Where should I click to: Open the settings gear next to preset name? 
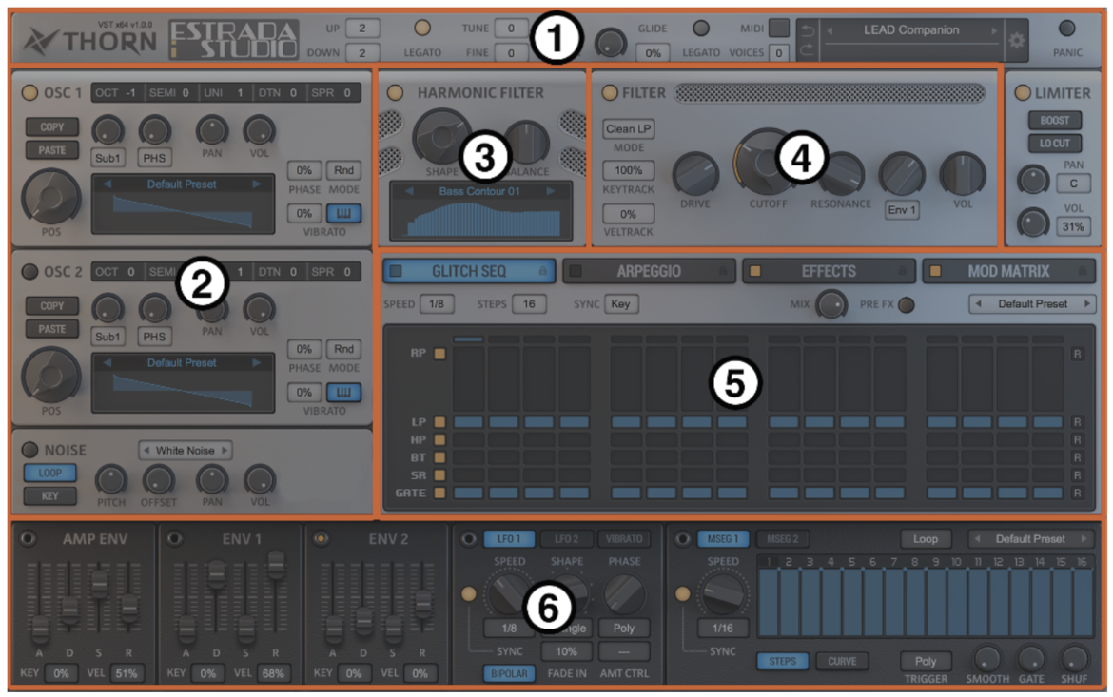[1017, 41]
